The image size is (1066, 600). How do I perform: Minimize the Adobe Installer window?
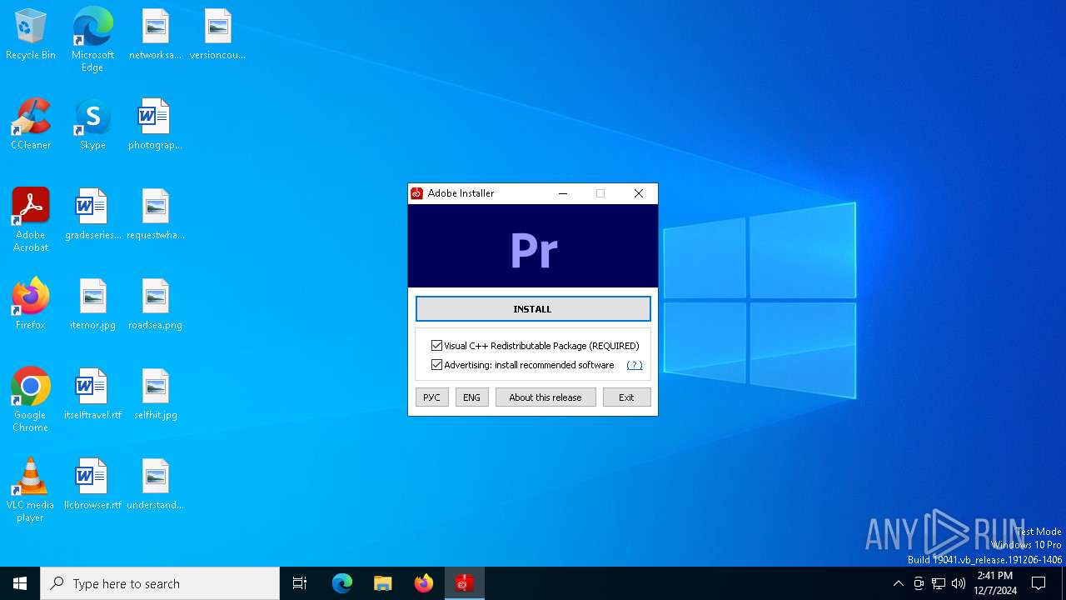coord(563,193)
